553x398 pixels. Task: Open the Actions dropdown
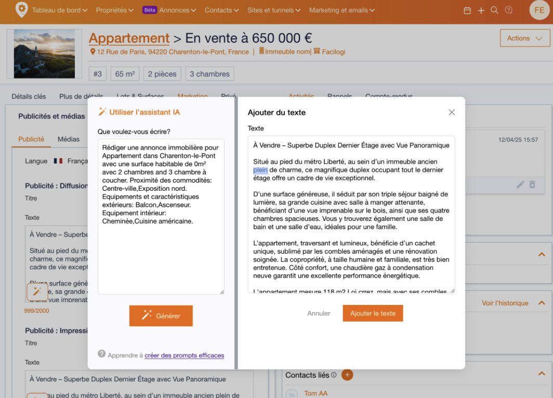coord(525,38)
